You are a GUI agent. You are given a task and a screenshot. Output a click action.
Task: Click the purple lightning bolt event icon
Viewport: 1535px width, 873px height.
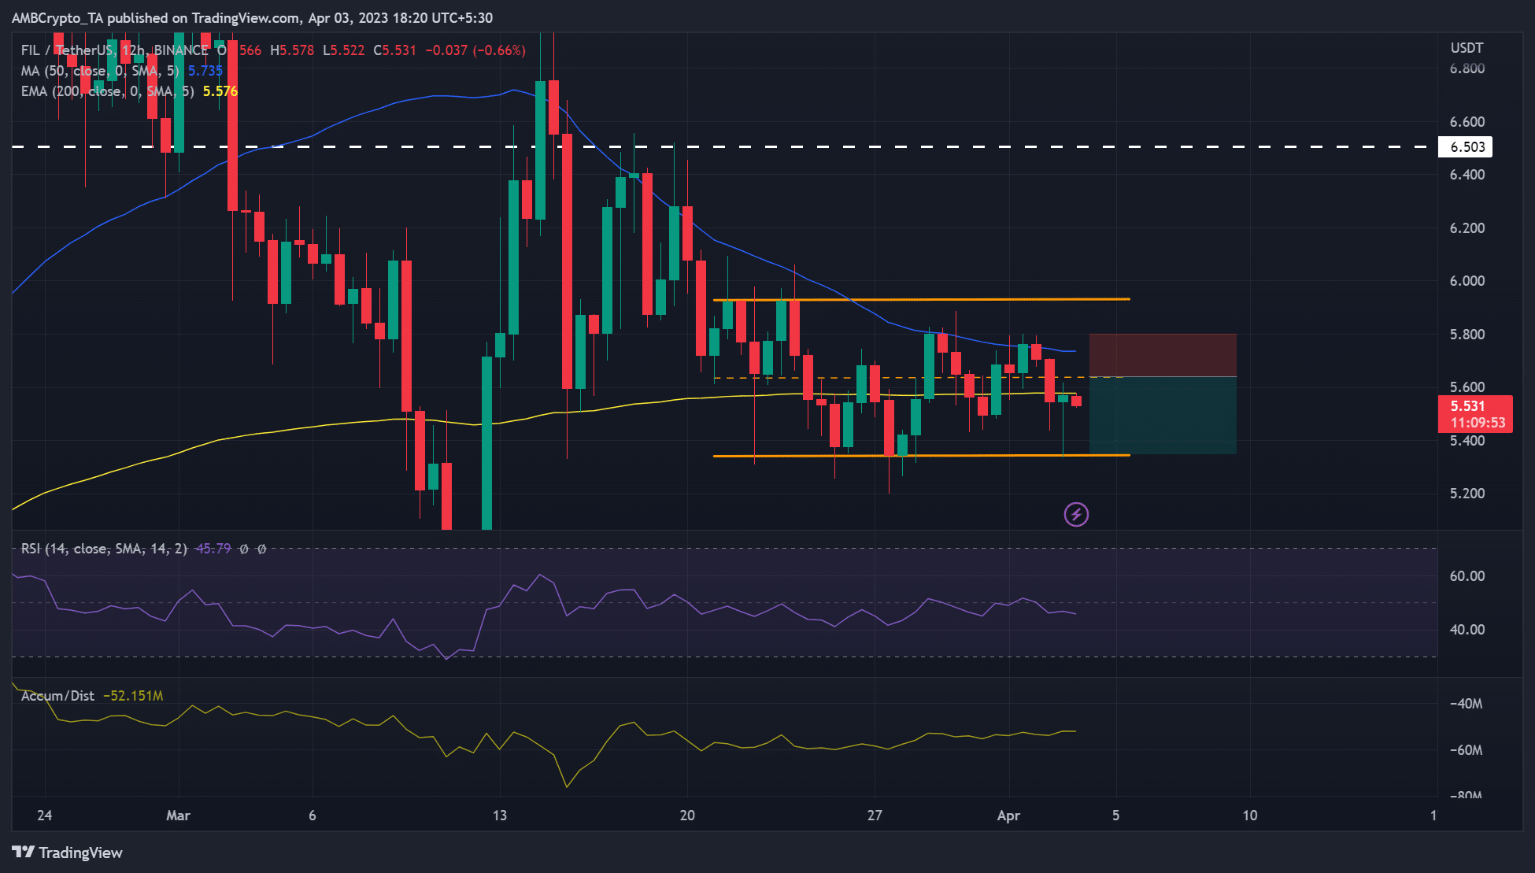[1076, 515]
